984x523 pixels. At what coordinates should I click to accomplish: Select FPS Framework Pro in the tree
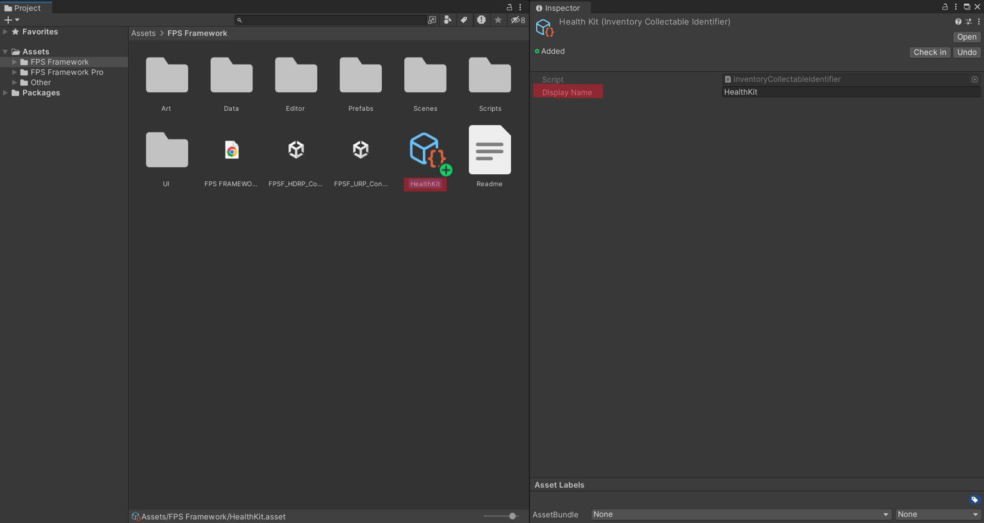coord(67,72)
